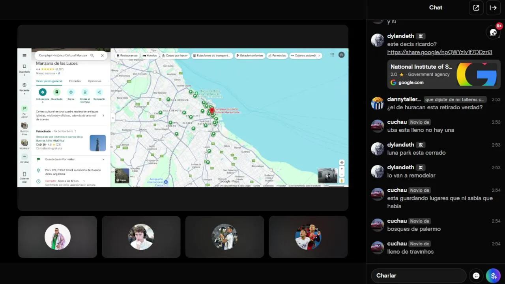Open the Street View photo thumbnail
The height and width of the screenshot is (284, 505).
pyautogui.click(x=328, y=176)
